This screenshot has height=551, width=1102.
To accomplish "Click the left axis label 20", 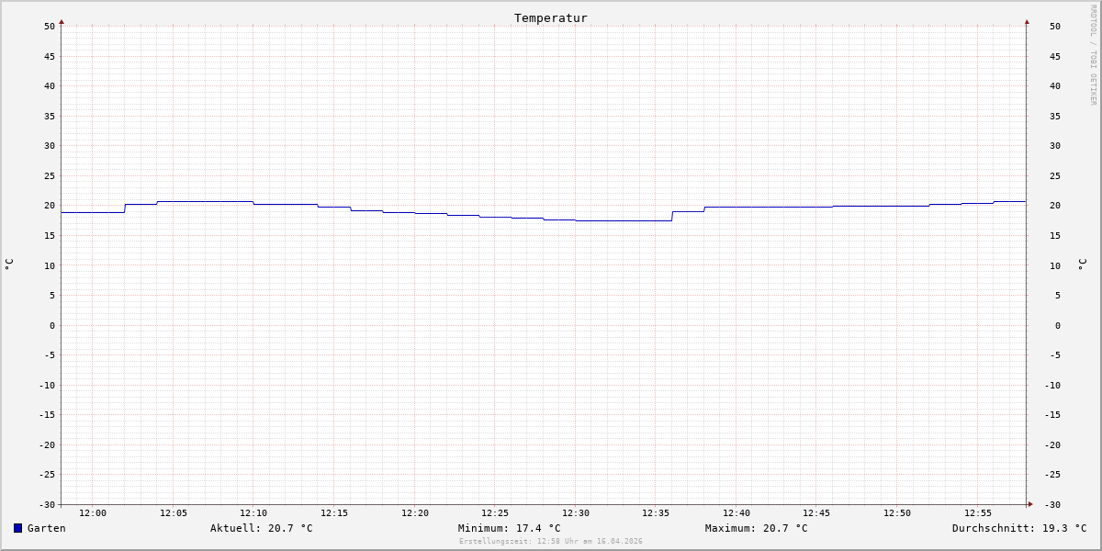I will point(50,206).
